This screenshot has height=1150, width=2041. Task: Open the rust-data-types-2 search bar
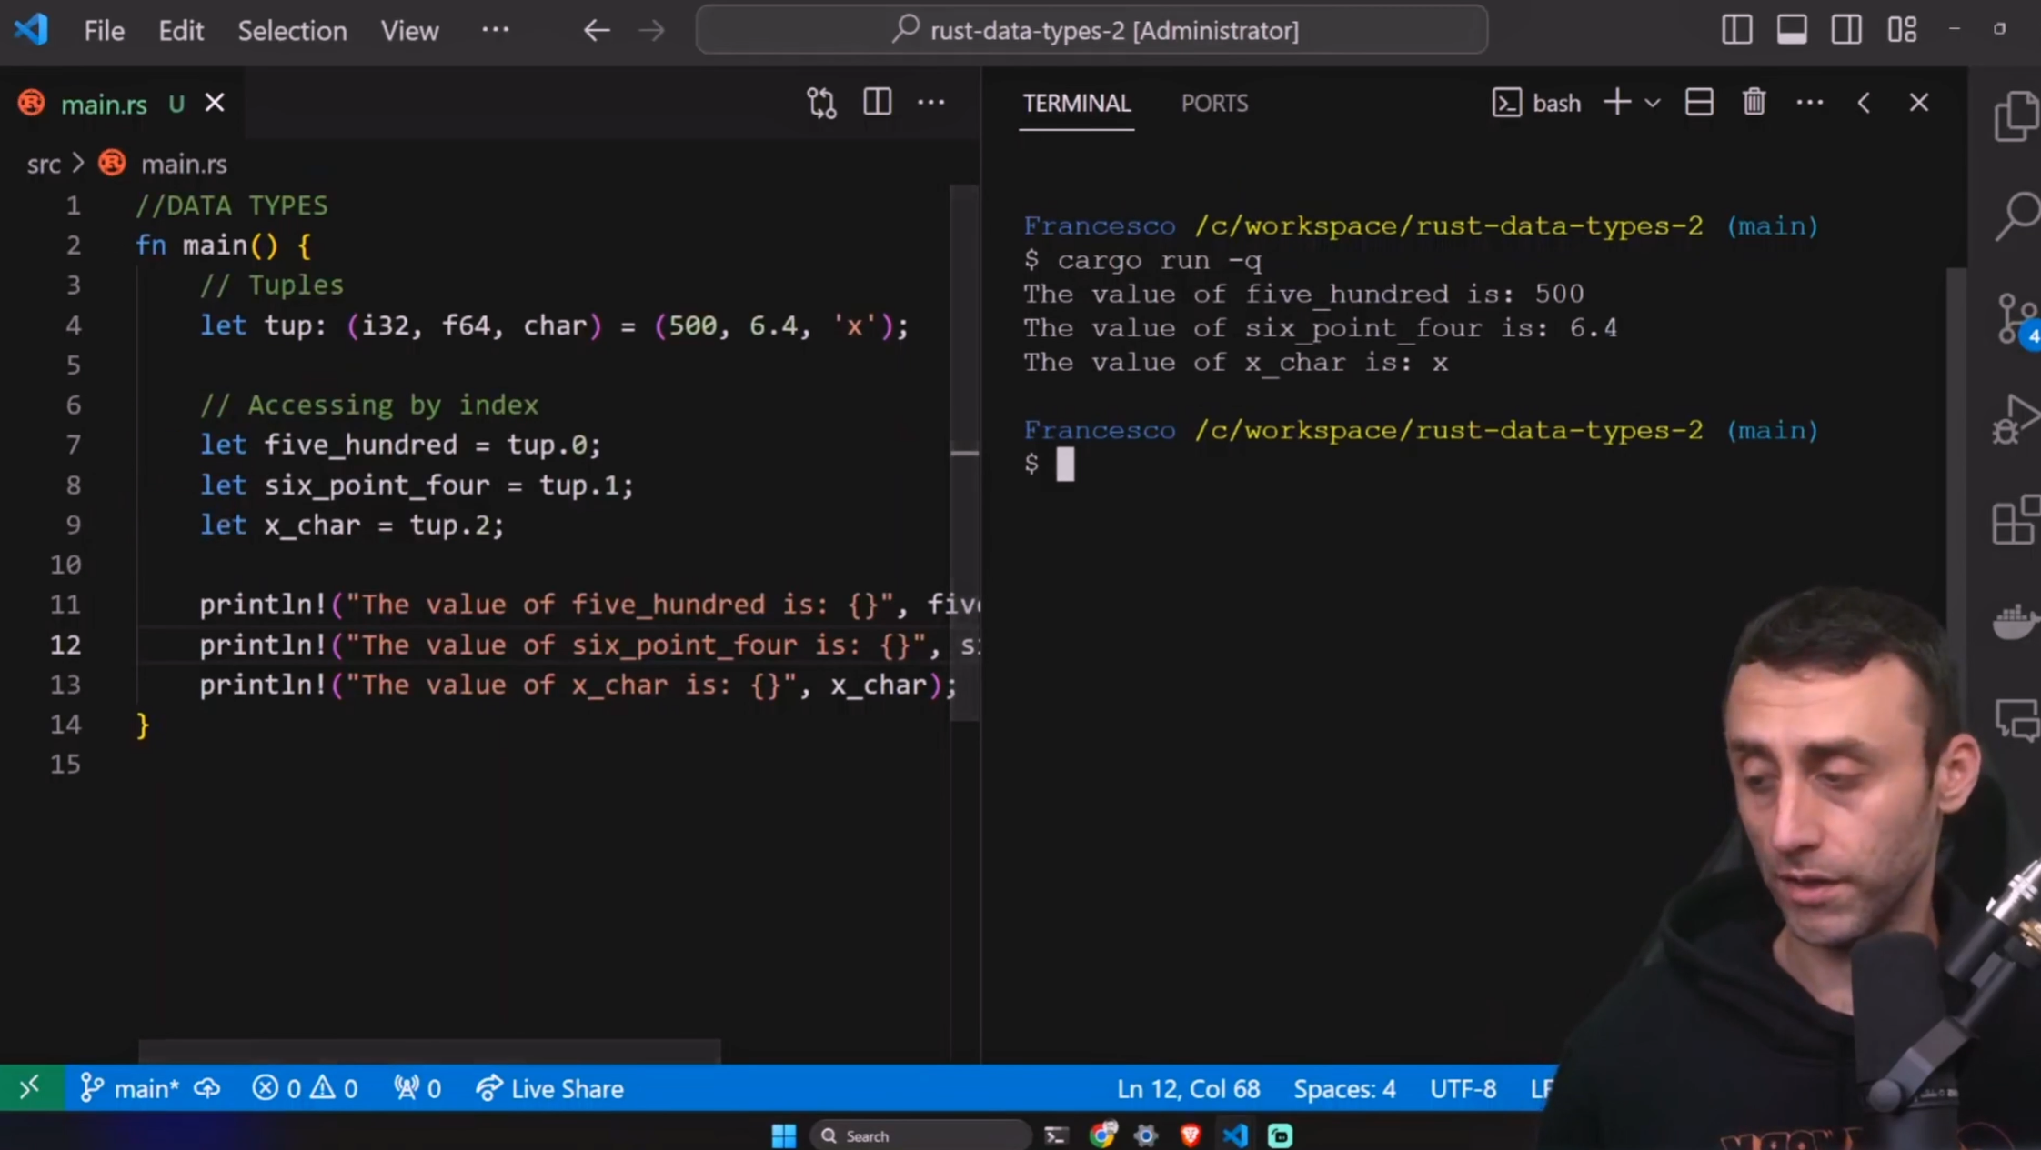[x=1091, y=29]
